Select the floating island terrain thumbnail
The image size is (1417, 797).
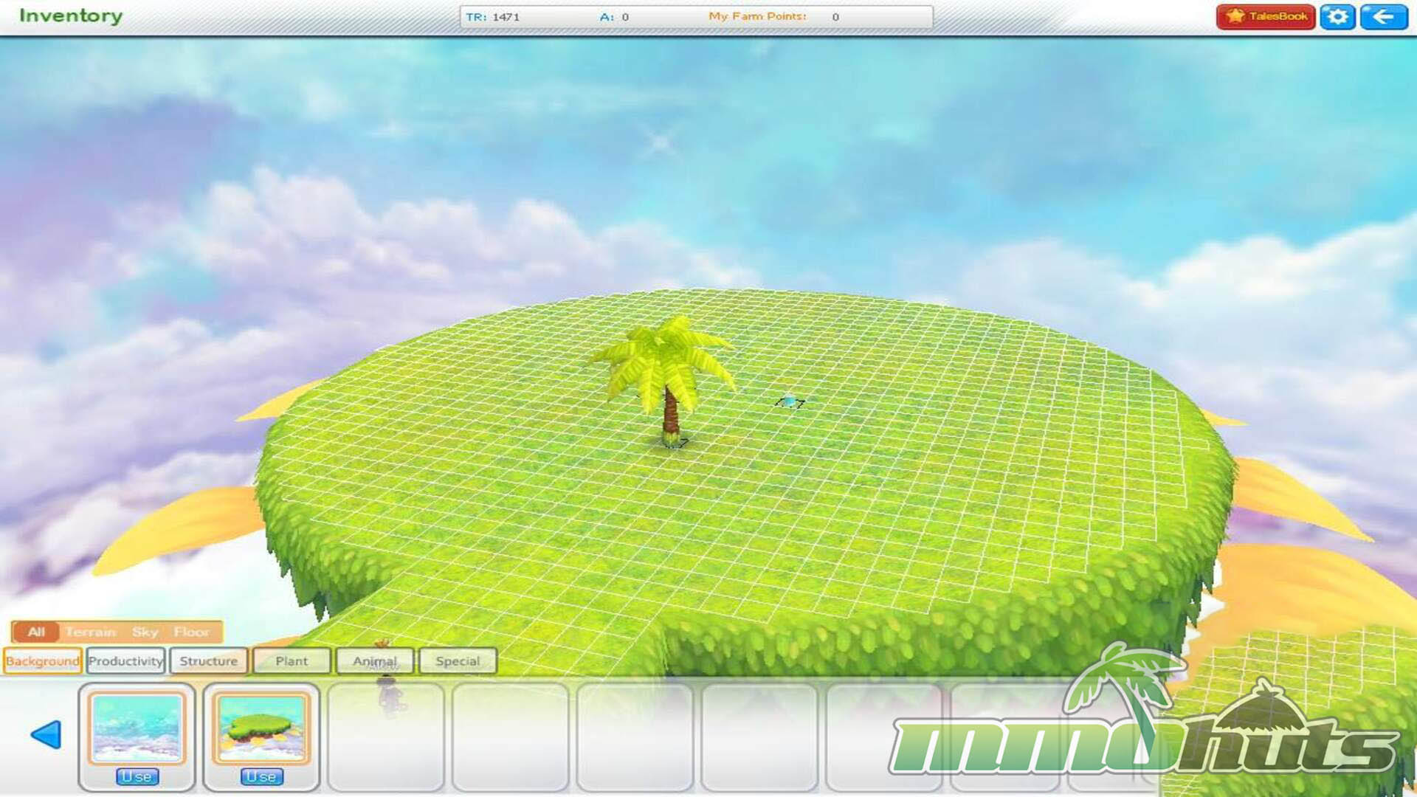[261, 728]
